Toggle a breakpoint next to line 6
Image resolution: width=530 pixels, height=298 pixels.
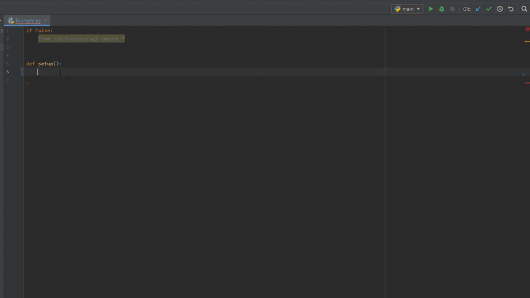[17, 72]
